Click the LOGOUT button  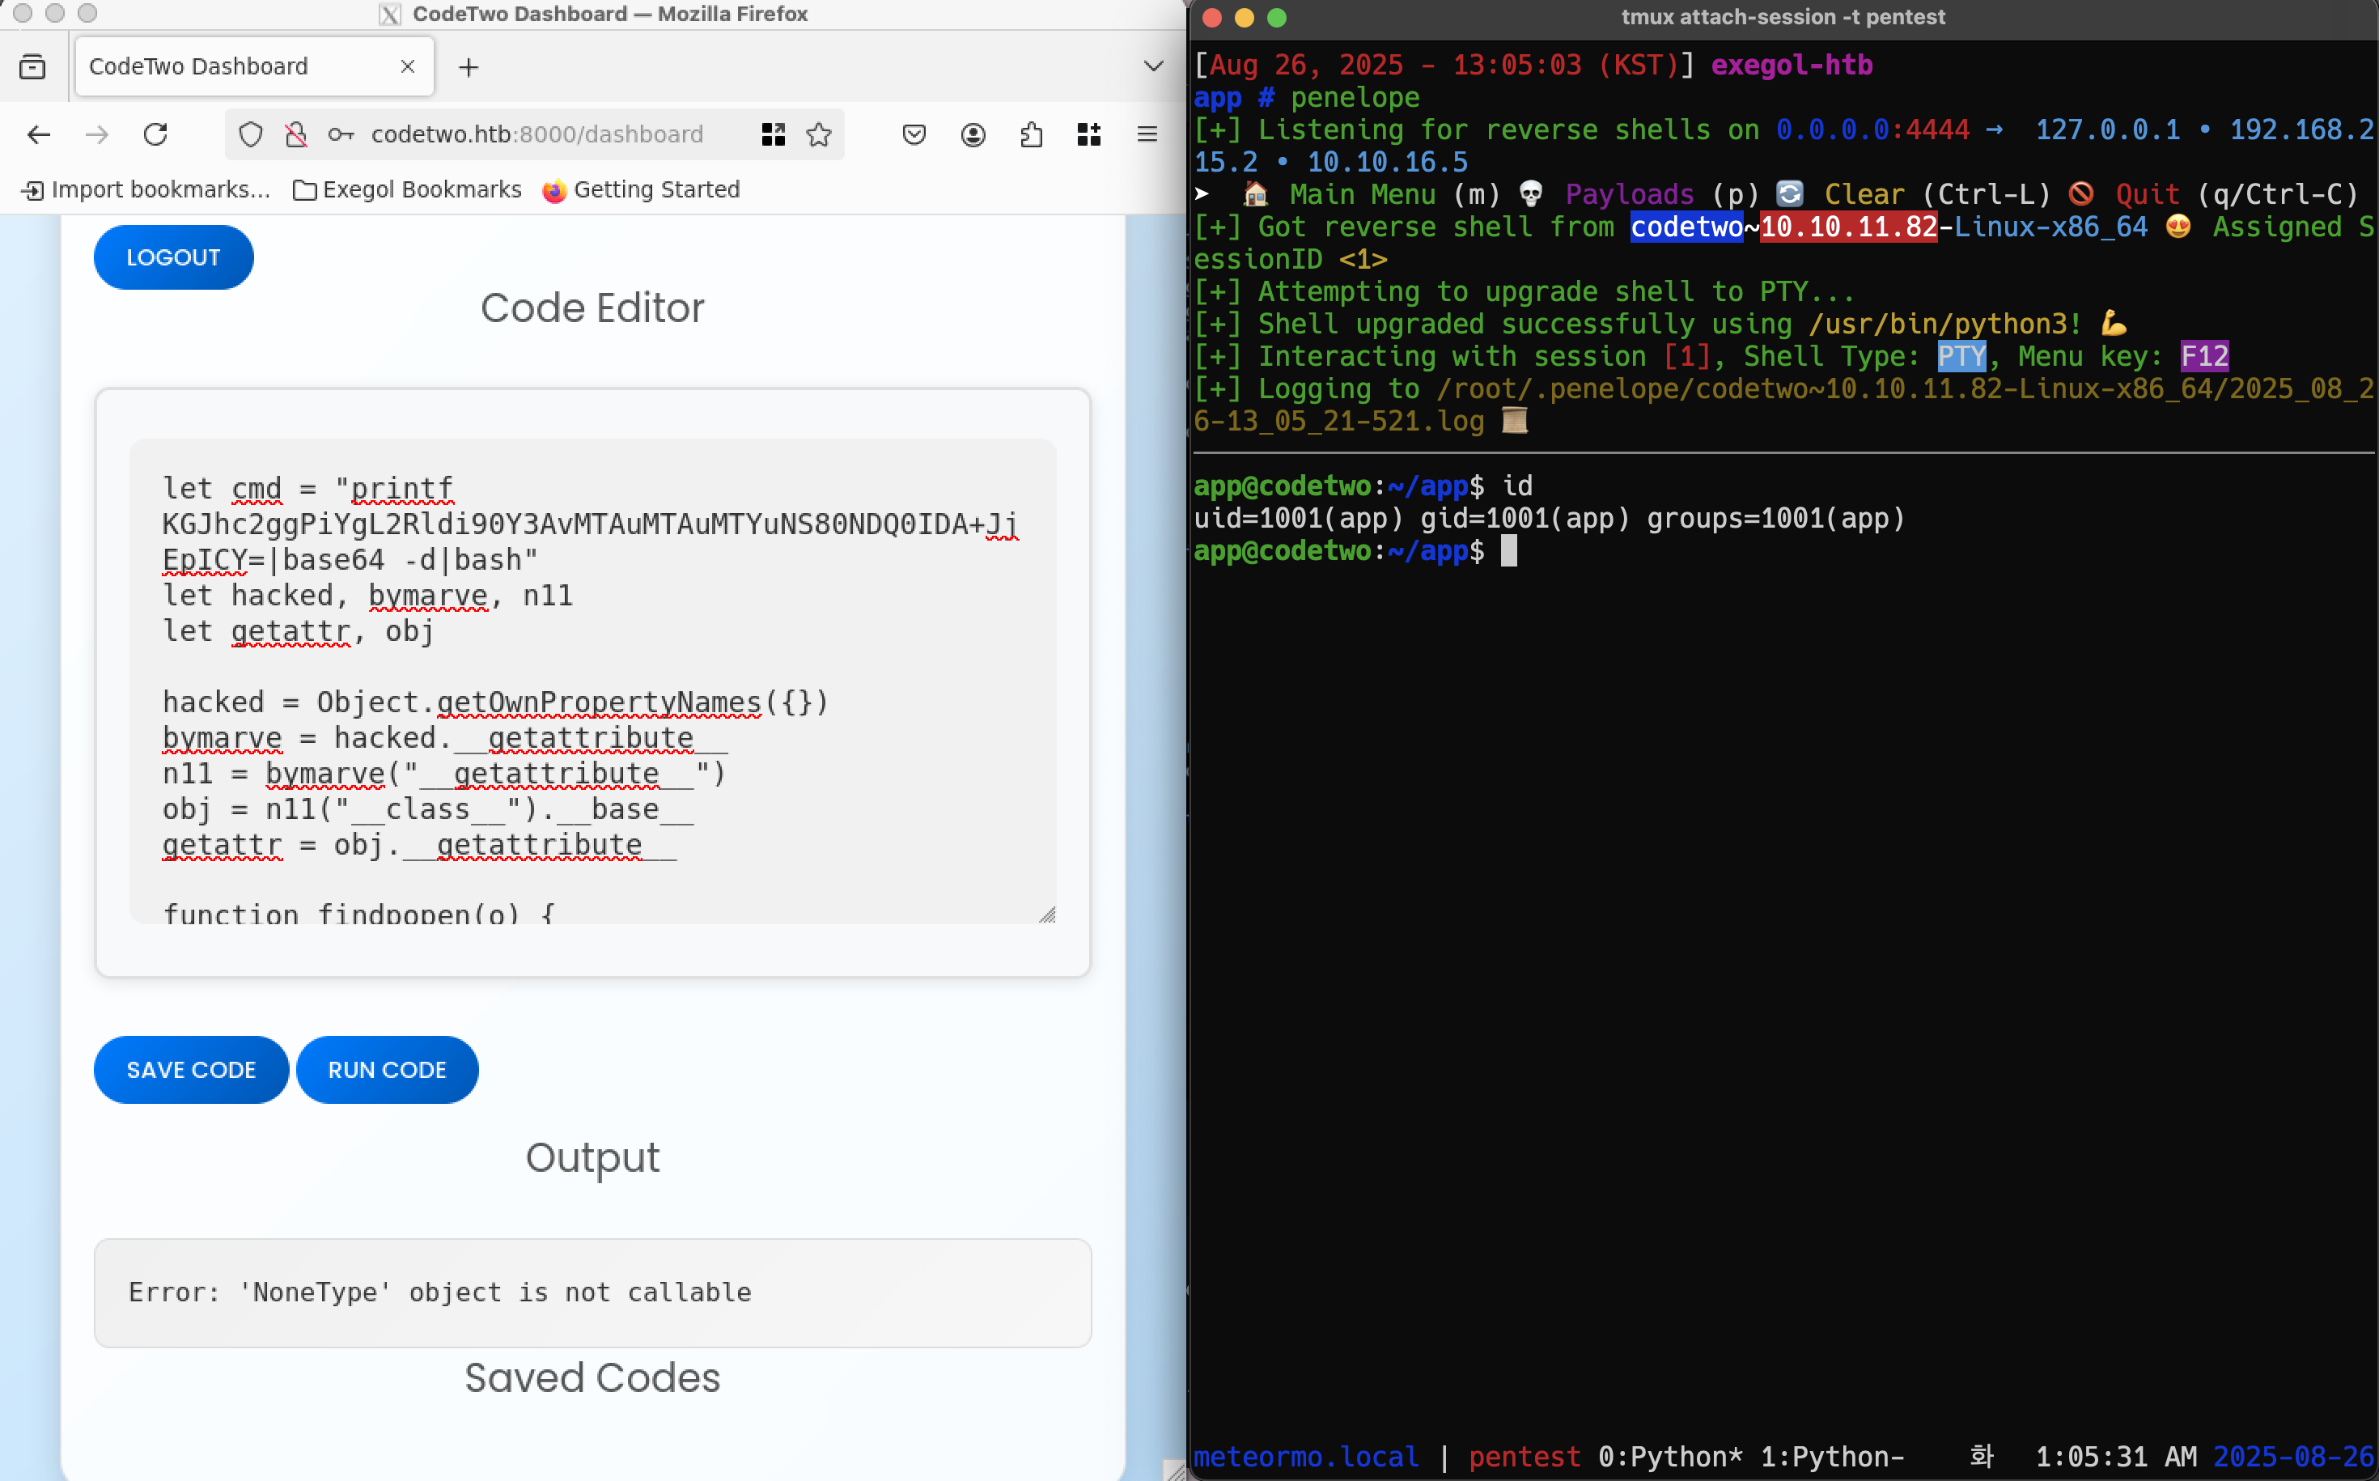[173, 257]
